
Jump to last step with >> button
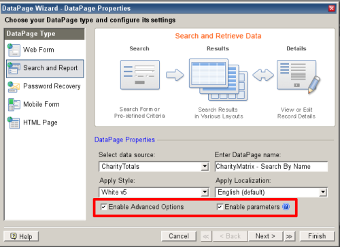pos(289,236)
